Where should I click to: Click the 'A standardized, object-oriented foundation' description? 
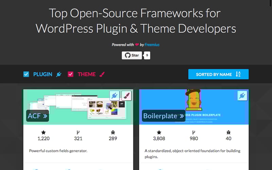(192, 154)
